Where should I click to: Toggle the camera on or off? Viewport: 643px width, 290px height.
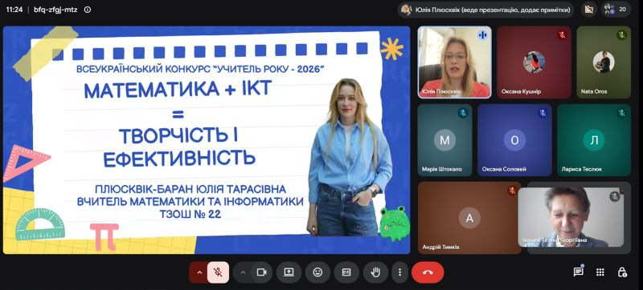pos(262,272)
